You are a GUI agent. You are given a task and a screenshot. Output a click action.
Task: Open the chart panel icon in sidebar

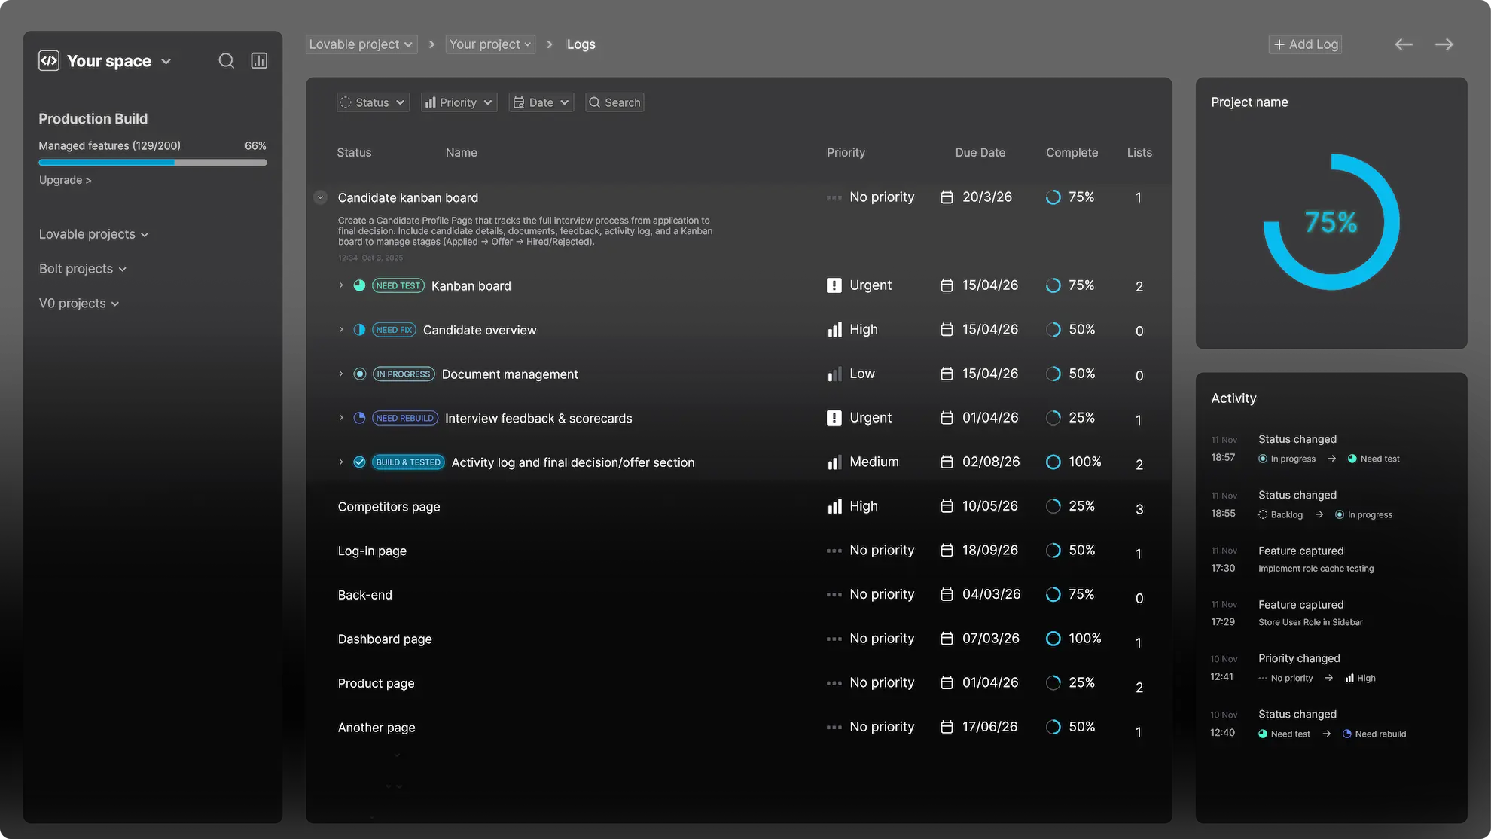pyautogui.click(x=259, y=61)
